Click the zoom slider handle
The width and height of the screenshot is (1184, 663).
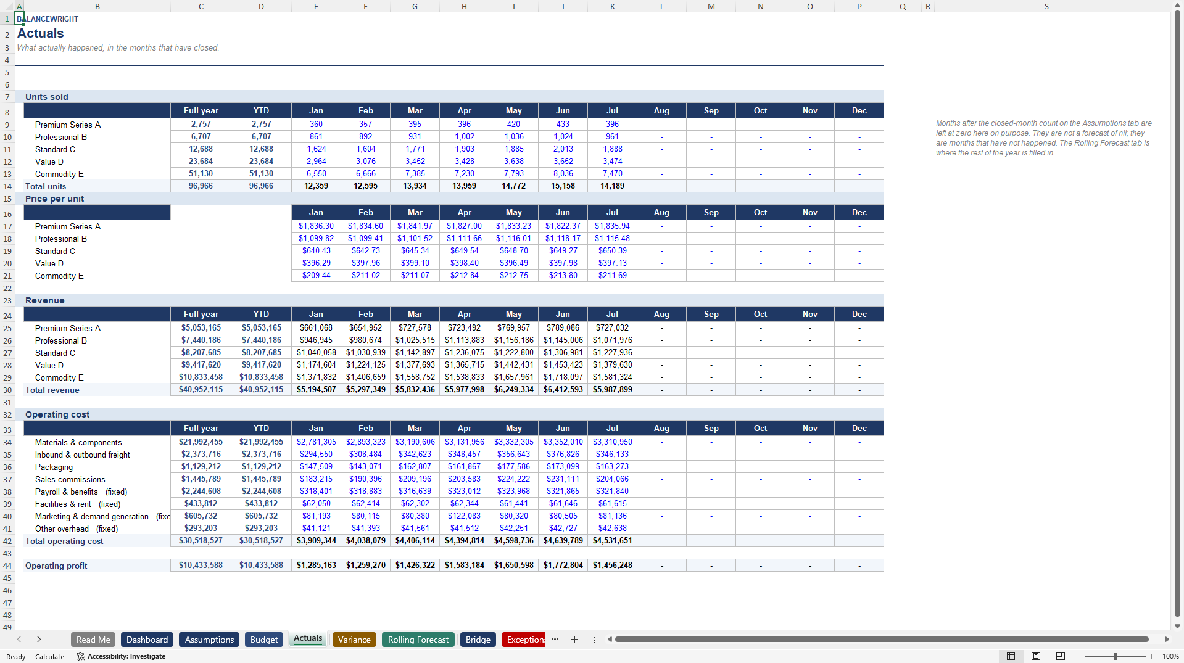click(x=1116, y=656)
